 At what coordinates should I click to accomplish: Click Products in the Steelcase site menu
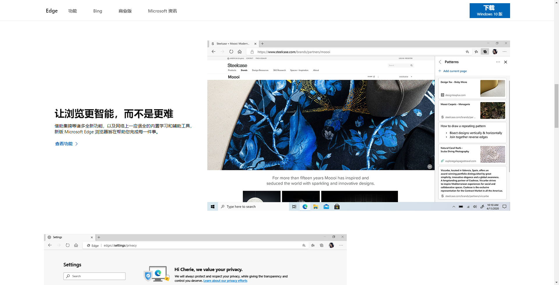pyautogui.click(x=232, y=70)
